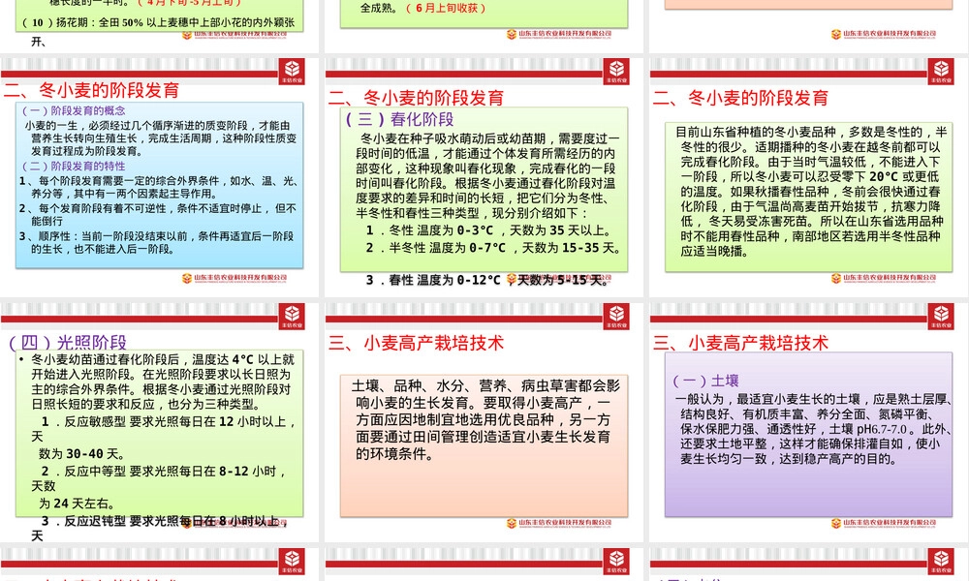Open the slide about 土壤、品种、水分、营养
This screenshot has width=969, height=581.
[x=484, y=422]
